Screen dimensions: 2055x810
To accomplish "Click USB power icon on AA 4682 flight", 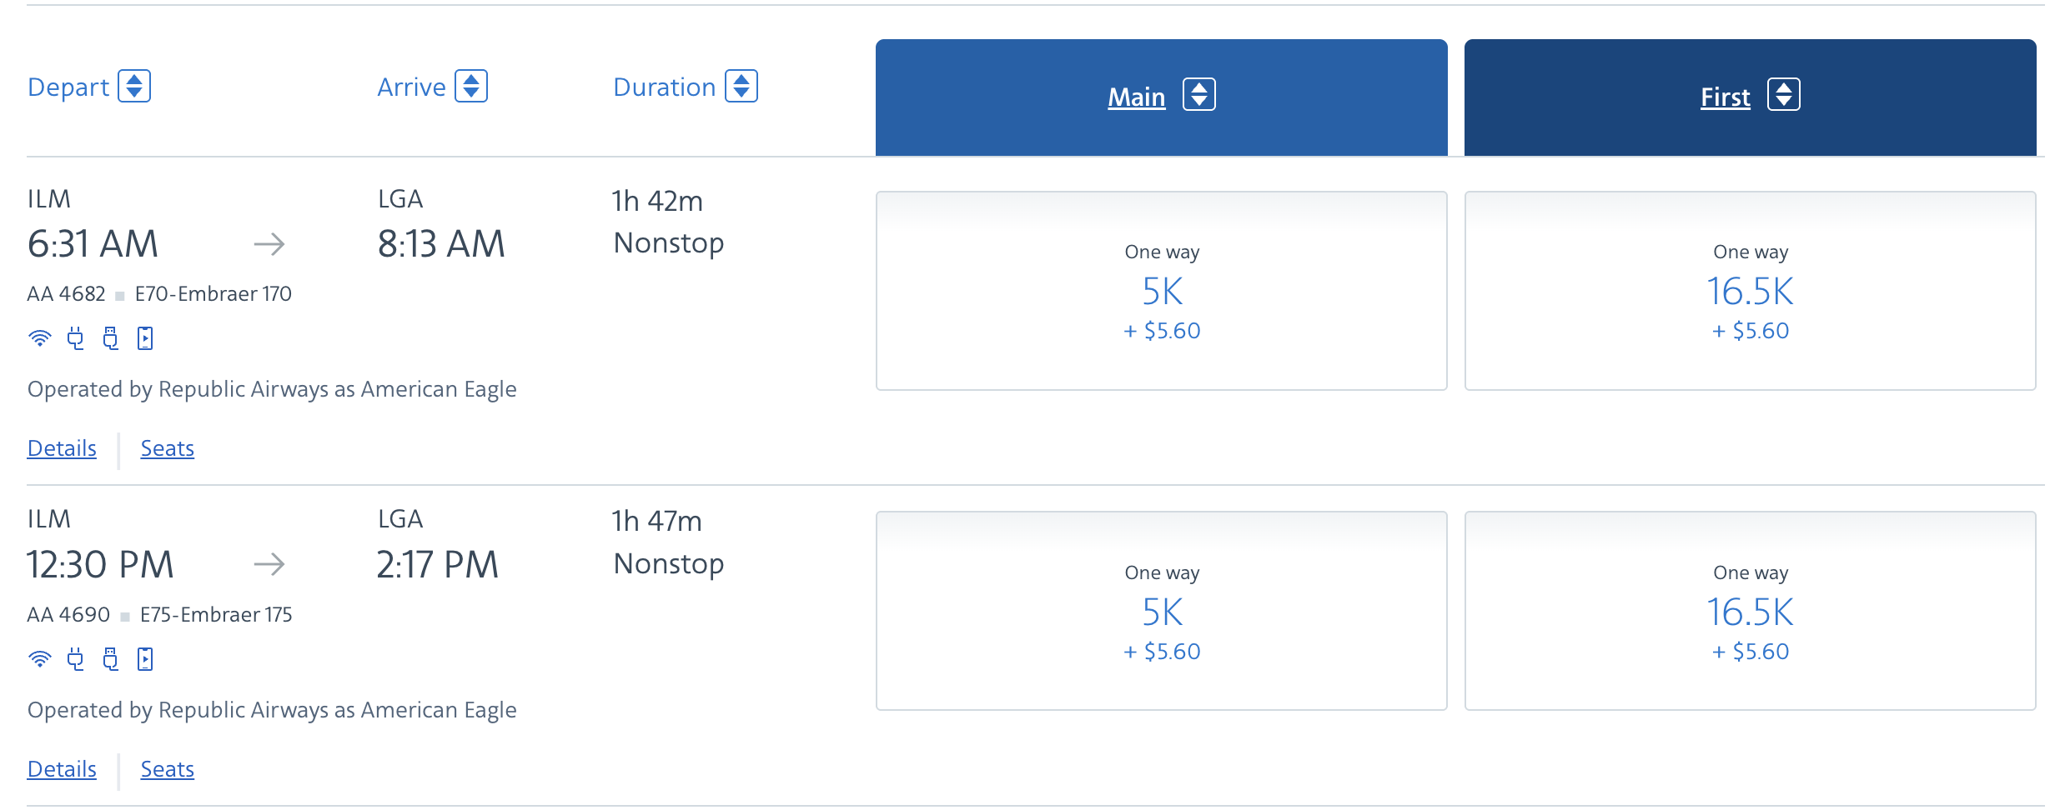I will click(x=110, y=338).
